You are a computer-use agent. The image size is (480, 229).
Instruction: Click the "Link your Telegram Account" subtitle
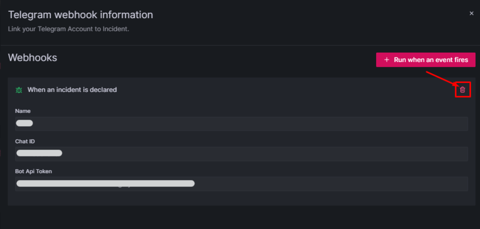tap(69, 29)
